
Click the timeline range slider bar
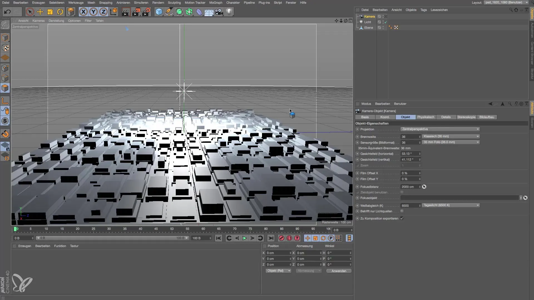pos(113,238)
